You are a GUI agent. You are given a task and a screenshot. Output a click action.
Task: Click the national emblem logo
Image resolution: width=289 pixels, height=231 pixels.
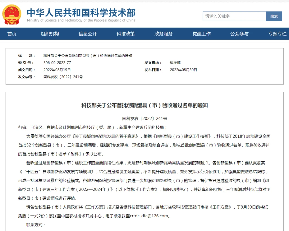tap(12, 14)
